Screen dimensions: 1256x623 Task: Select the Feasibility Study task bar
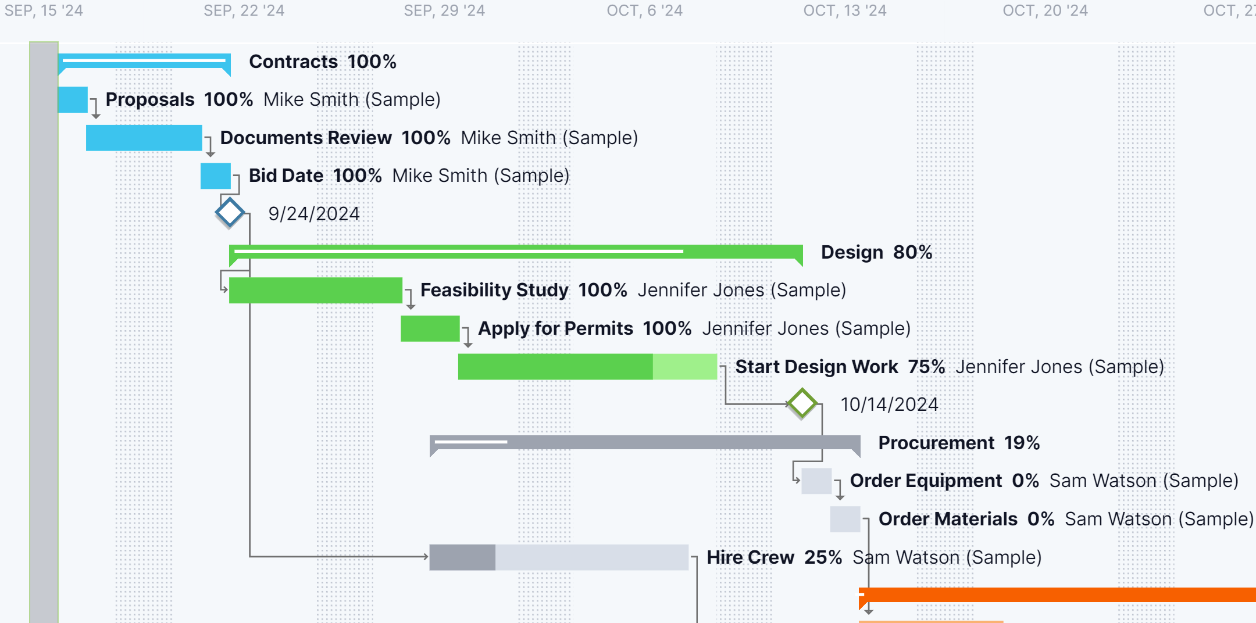(315, 290)
